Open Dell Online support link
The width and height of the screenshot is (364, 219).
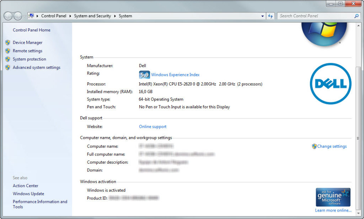pyautogui.click(x=152, y=127)
